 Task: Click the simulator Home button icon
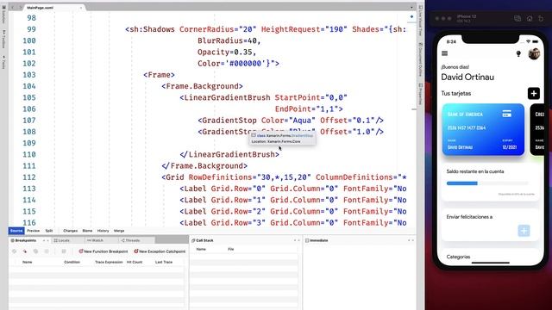pyautogui.click(x=530, y=18)
